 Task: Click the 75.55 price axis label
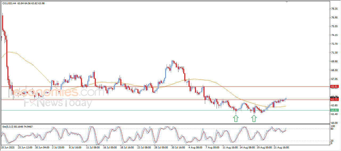[x=334, y=26]
